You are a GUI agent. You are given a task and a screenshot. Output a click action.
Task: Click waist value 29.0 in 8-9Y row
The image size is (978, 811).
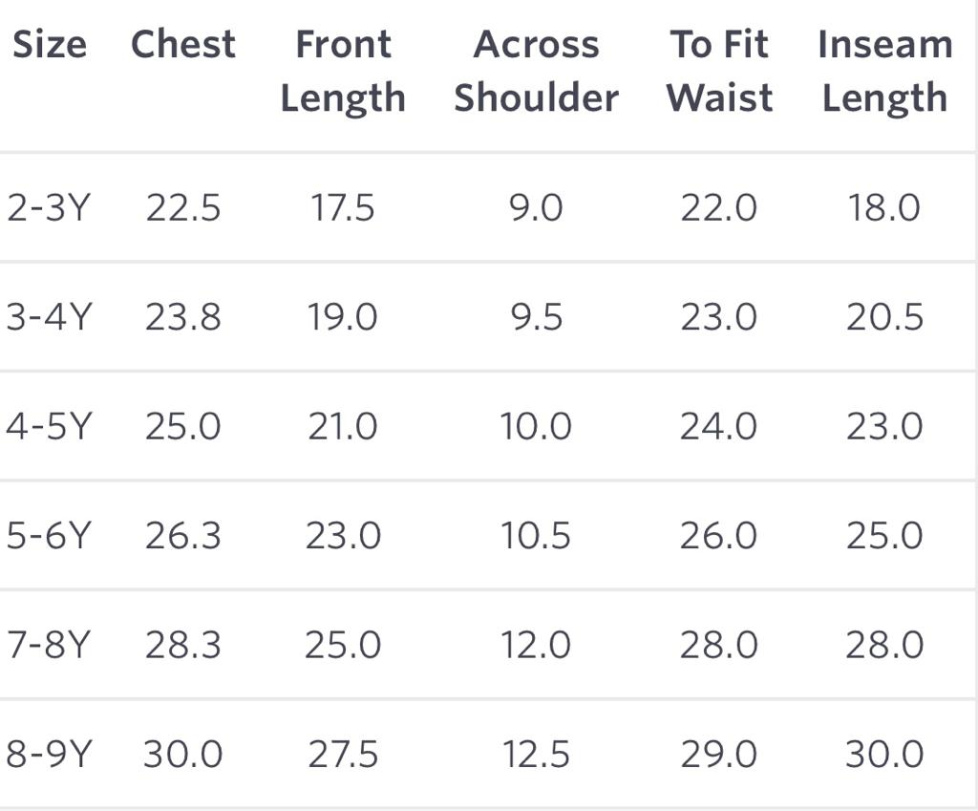718,755
